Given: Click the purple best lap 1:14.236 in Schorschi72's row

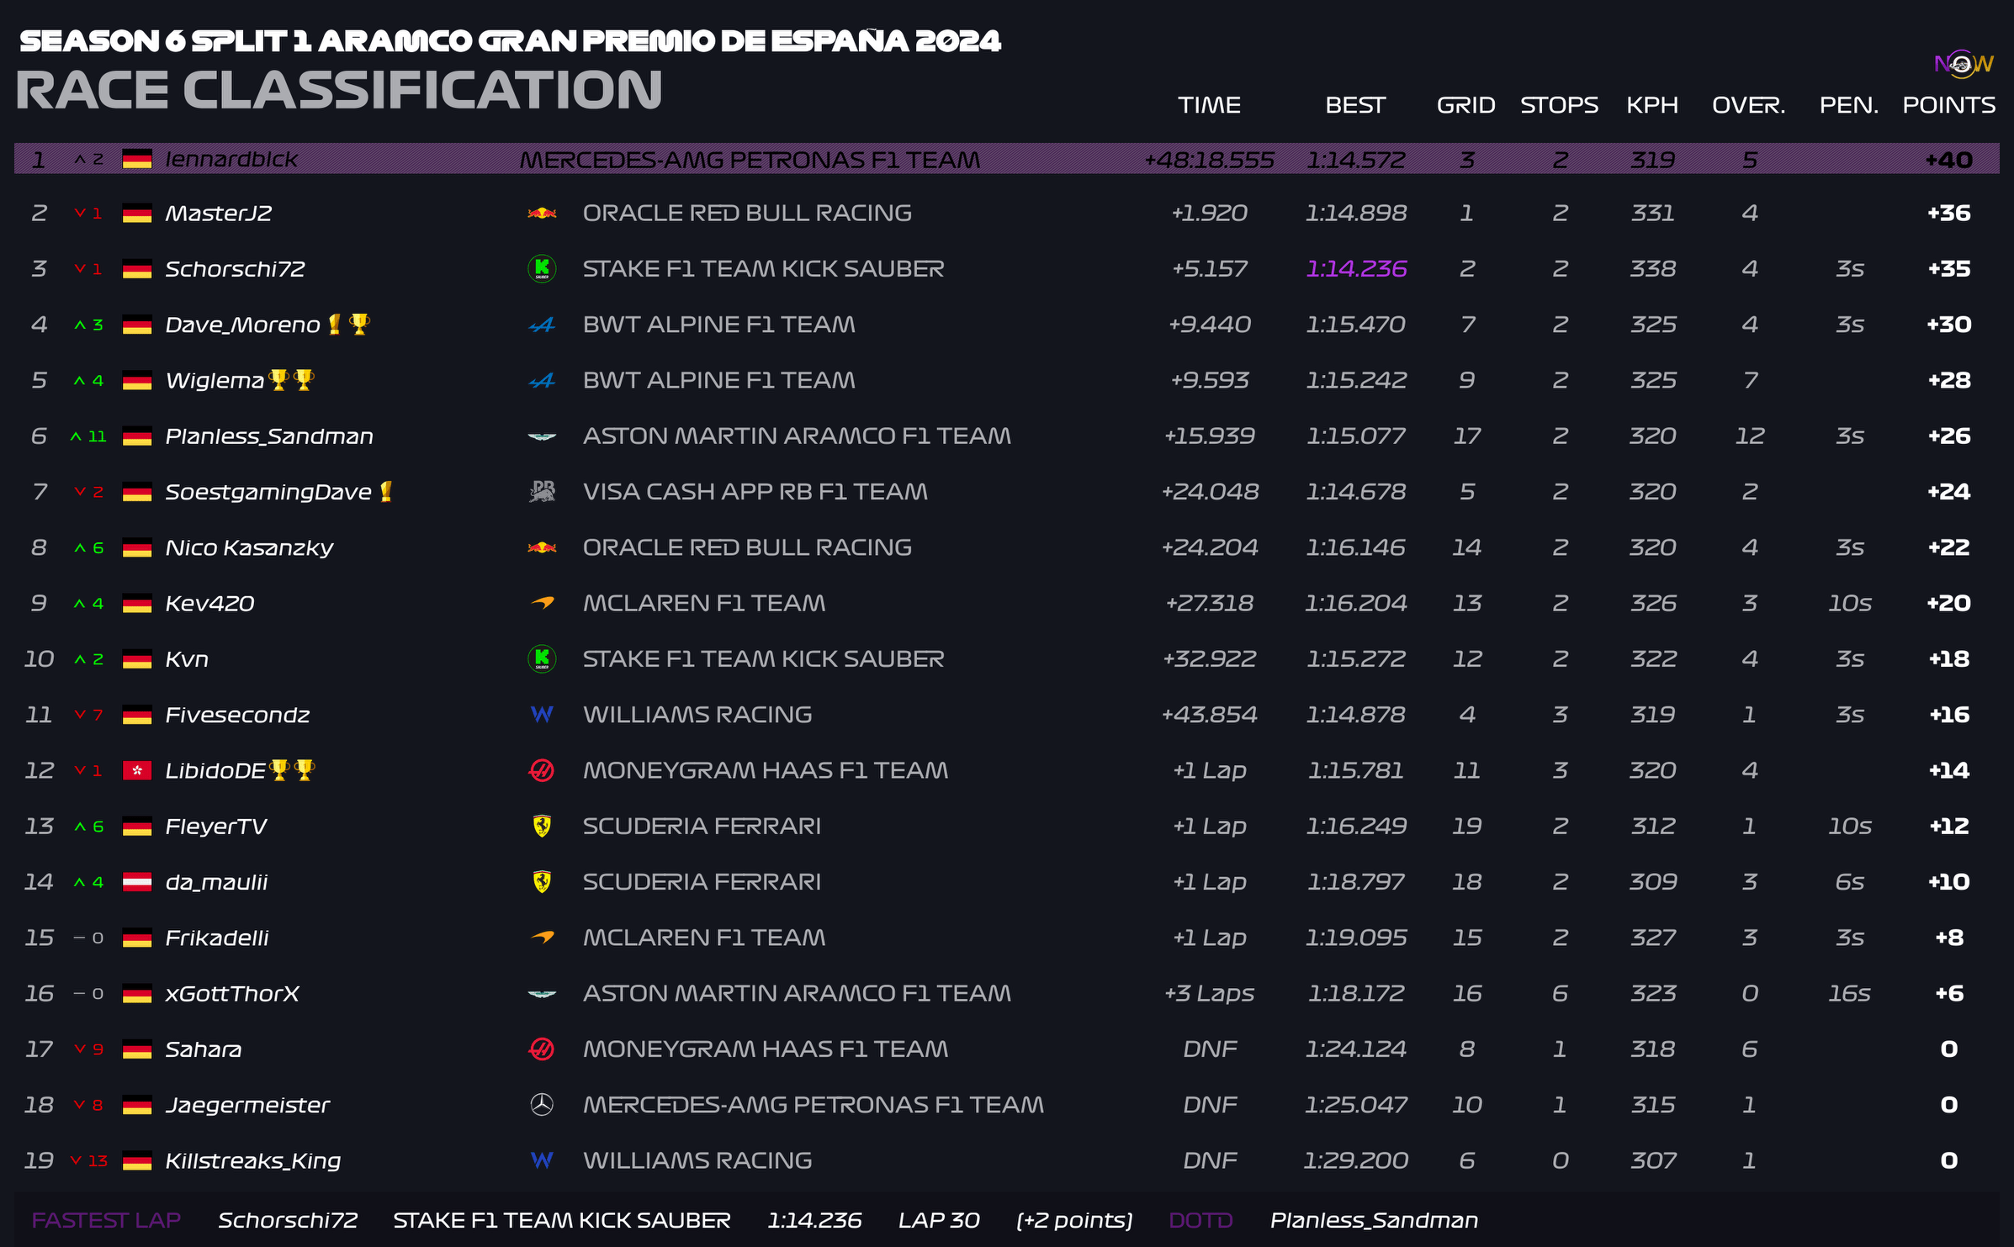Looking at the screenshot, I should tap(1356, 269).
